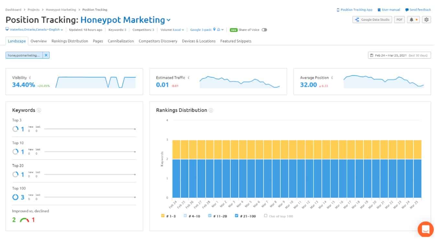Click the Average Position 32.00 value

(308, 85)
